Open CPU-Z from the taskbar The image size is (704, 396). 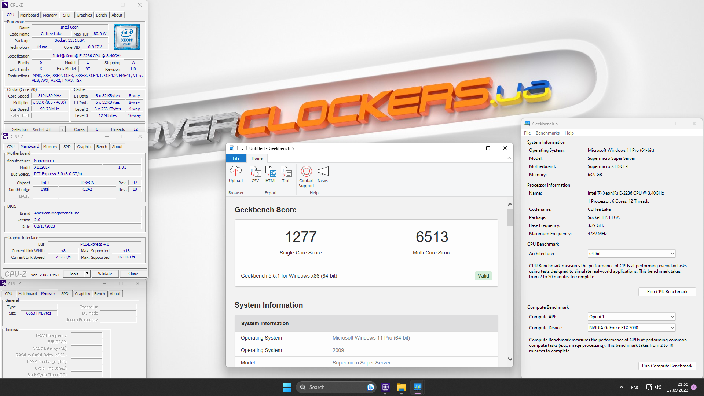385,387
